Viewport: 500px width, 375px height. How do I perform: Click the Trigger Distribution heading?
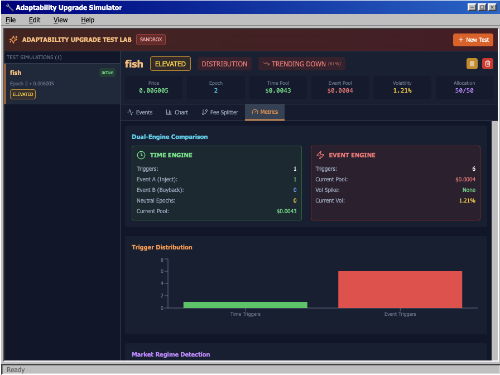coord(162,247)
